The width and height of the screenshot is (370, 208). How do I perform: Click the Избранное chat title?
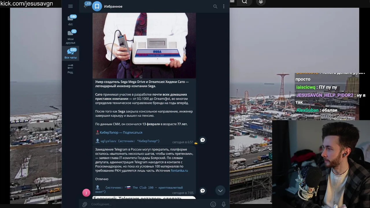coord(113,6)
